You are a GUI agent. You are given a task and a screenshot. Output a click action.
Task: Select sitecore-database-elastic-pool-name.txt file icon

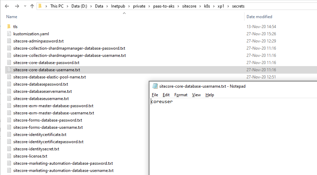coord(9,77)
